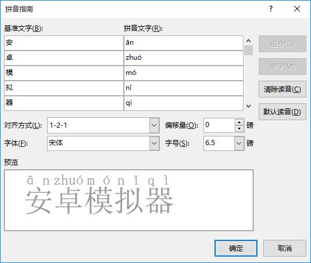Click the base text field 模
Screen dimensions: 311x263
coord(64,73)
